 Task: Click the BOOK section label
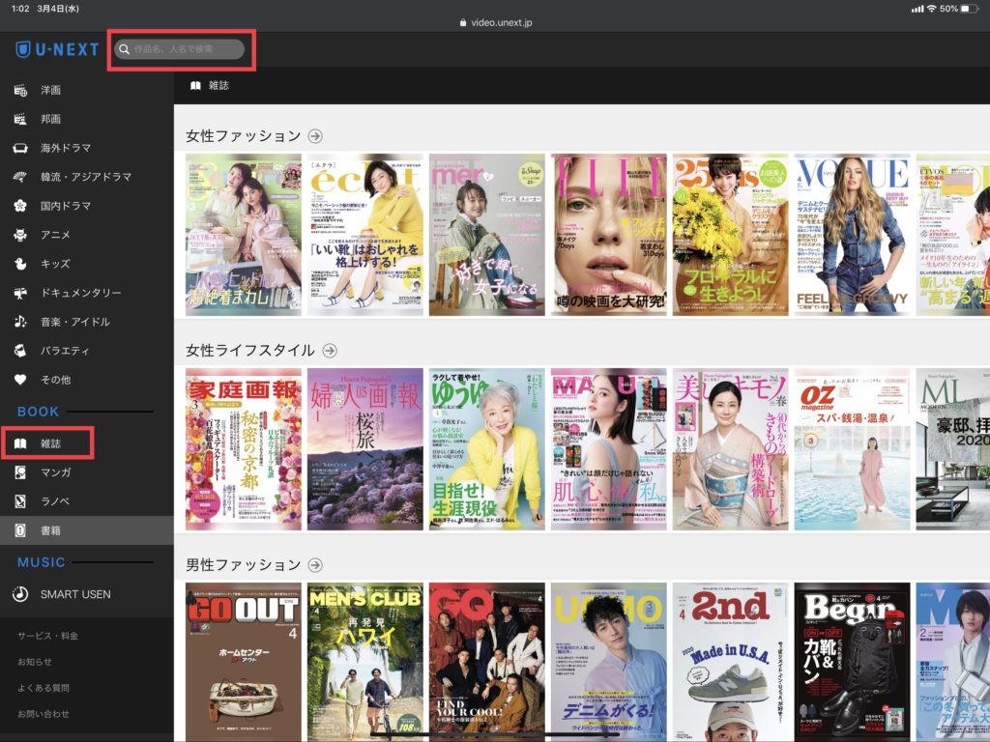tap(38, 412)
